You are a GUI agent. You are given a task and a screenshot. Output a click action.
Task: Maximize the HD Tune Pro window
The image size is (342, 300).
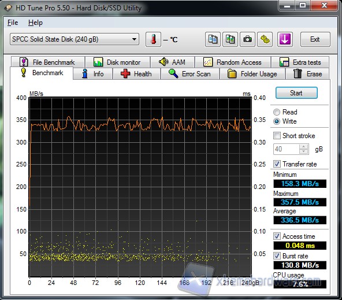pos(303,5)
